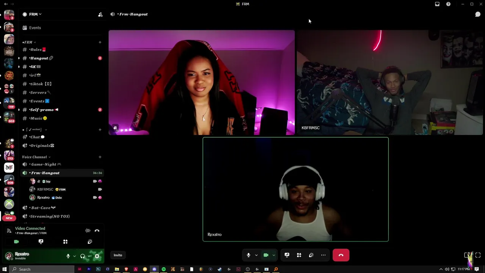Enter full screen for the call
Image resolution: width=485 pixels, height=273 pixels.
[478, 255]
